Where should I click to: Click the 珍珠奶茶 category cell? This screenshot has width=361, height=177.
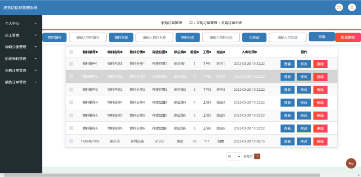tap(137, 141)
